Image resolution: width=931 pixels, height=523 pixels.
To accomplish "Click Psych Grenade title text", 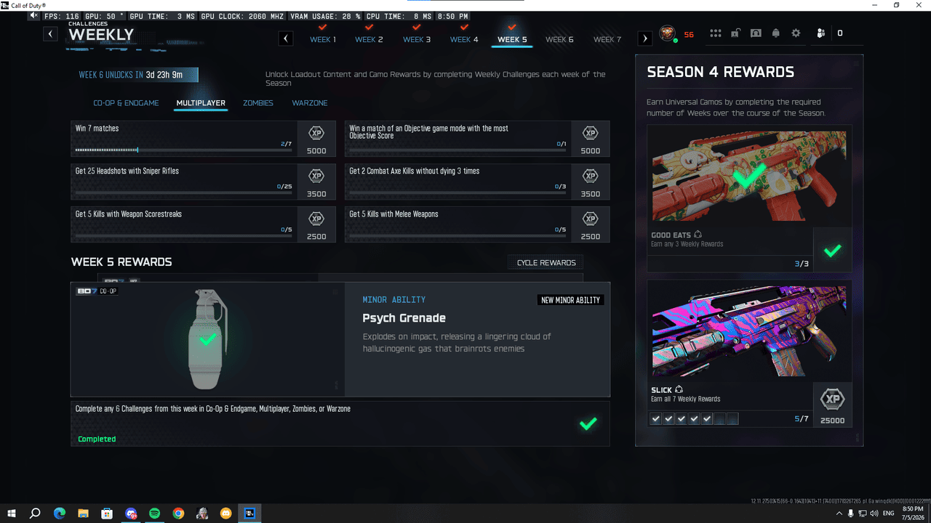I will coord(404,318).
